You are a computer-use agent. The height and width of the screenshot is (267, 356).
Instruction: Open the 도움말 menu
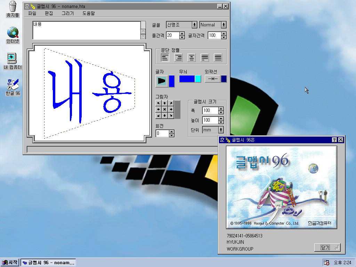[89, 14]
